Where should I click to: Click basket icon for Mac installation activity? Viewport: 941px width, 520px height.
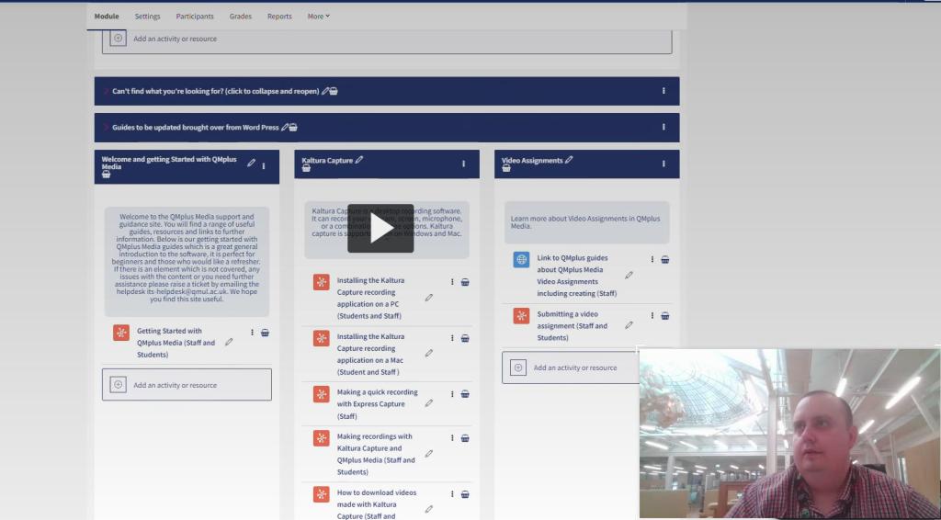click(464, 338)
